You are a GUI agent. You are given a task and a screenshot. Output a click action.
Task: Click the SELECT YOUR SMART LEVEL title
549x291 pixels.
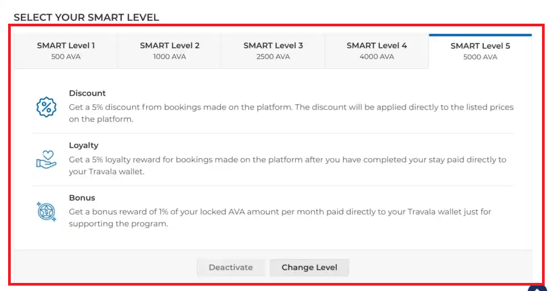point(86,17)
